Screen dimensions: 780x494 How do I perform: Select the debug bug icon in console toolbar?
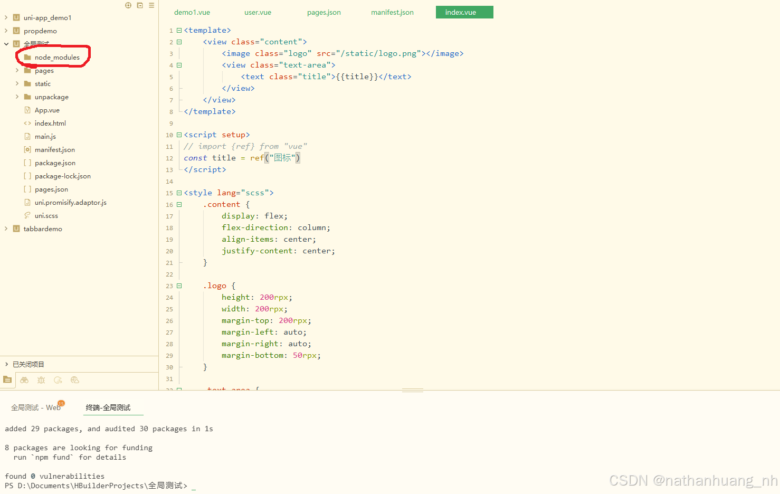click(x=41, y=379)
